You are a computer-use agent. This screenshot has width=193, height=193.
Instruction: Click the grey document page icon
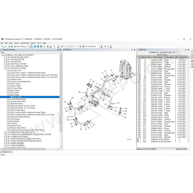click(x=44, y=47)
